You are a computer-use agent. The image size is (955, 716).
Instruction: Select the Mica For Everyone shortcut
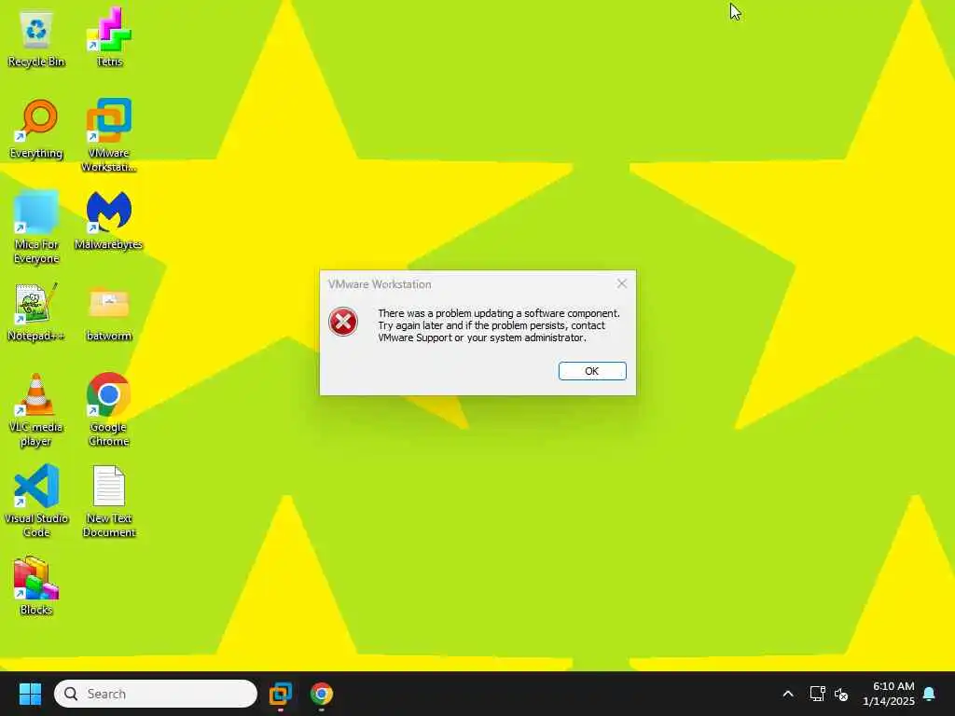coord(36,227)
